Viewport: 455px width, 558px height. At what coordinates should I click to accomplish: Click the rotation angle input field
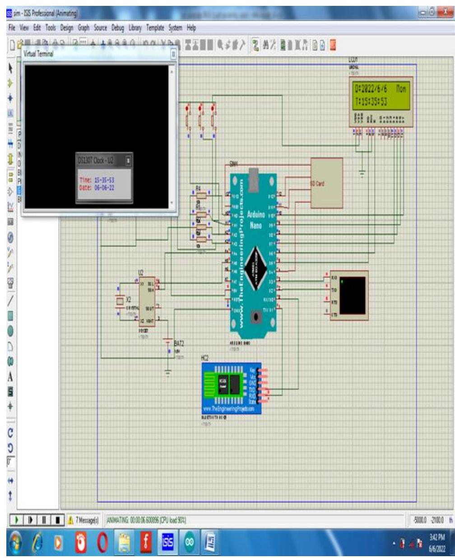point(10,462)
